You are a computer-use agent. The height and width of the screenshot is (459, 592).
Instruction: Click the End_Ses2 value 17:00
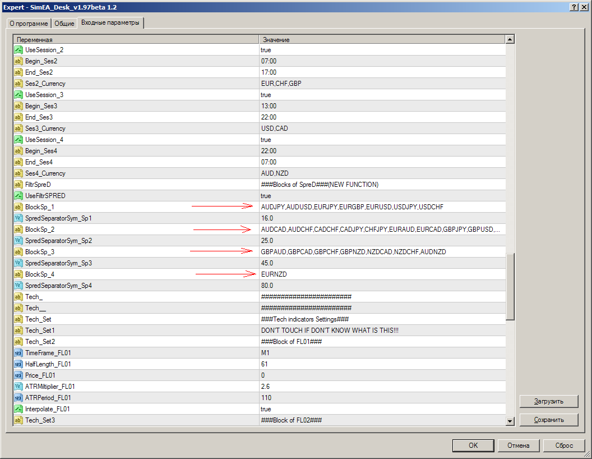[269, 72]
